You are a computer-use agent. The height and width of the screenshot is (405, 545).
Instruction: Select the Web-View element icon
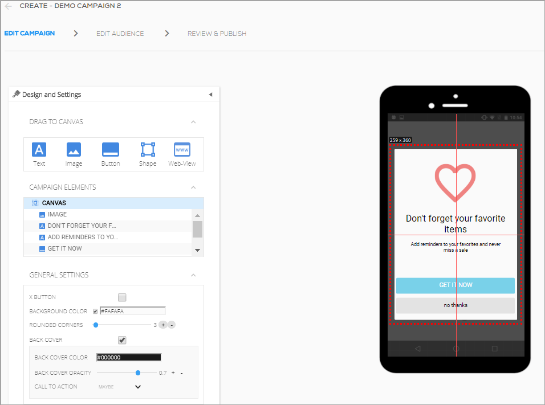pos(182,150)
